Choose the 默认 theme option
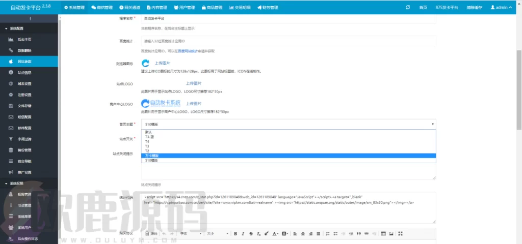The image size is (522, 244). (x=289, y=132)
